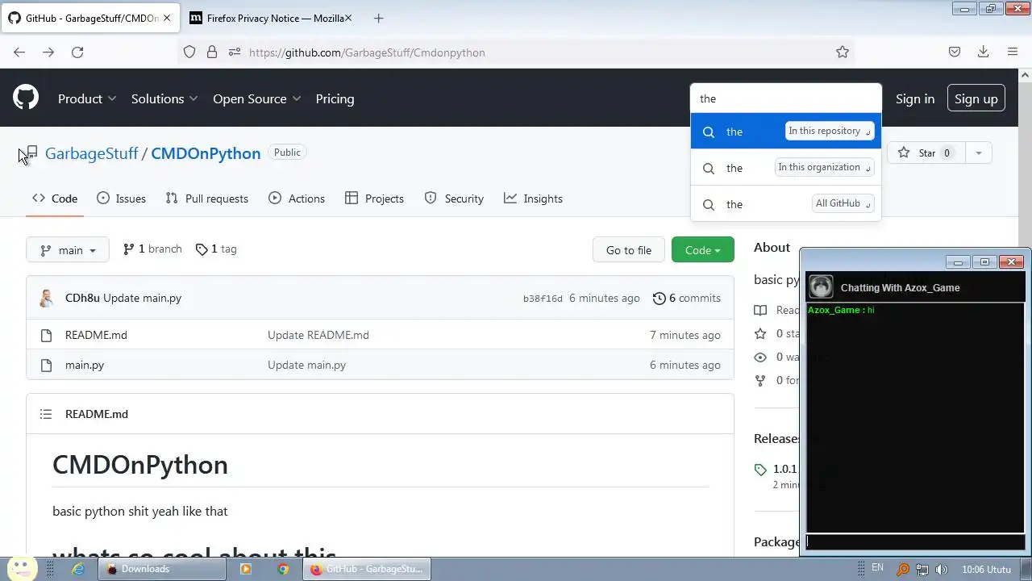Go back with the browser back arrow
The height and width of the screenshot is (581, 1032).
click(19, 52)
